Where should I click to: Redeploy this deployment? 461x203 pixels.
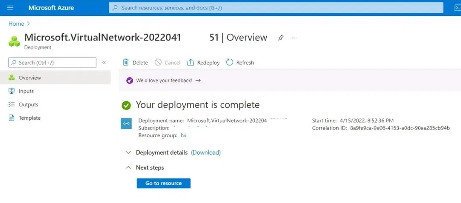coord(204,62)
